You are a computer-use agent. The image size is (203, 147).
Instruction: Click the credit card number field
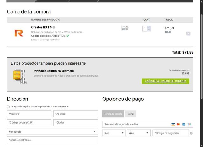[x=148, y=124]
